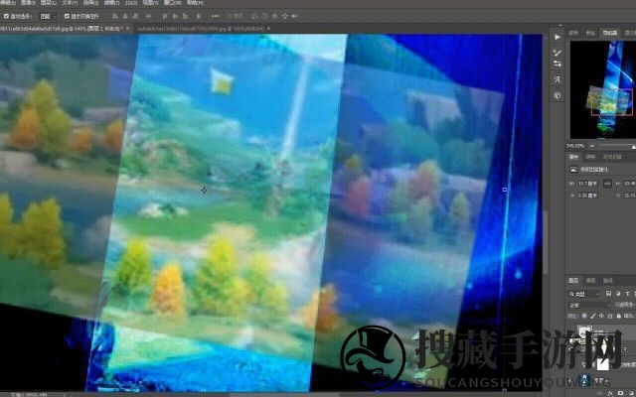Close the second document tab
Viewport: 636px width, 397px height.
click(x=269, y=29)
